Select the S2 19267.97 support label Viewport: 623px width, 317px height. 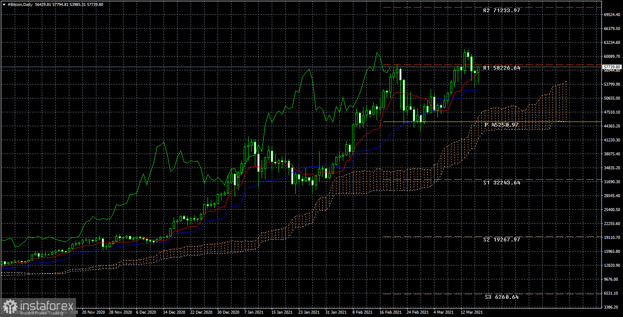tap(502, 240)
